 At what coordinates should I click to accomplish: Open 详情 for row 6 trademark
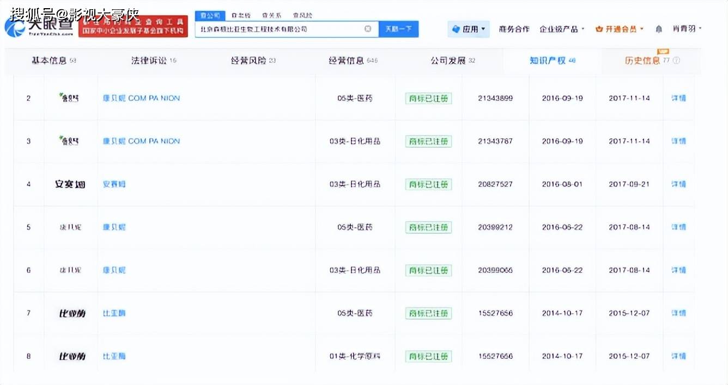click(678, 270)
